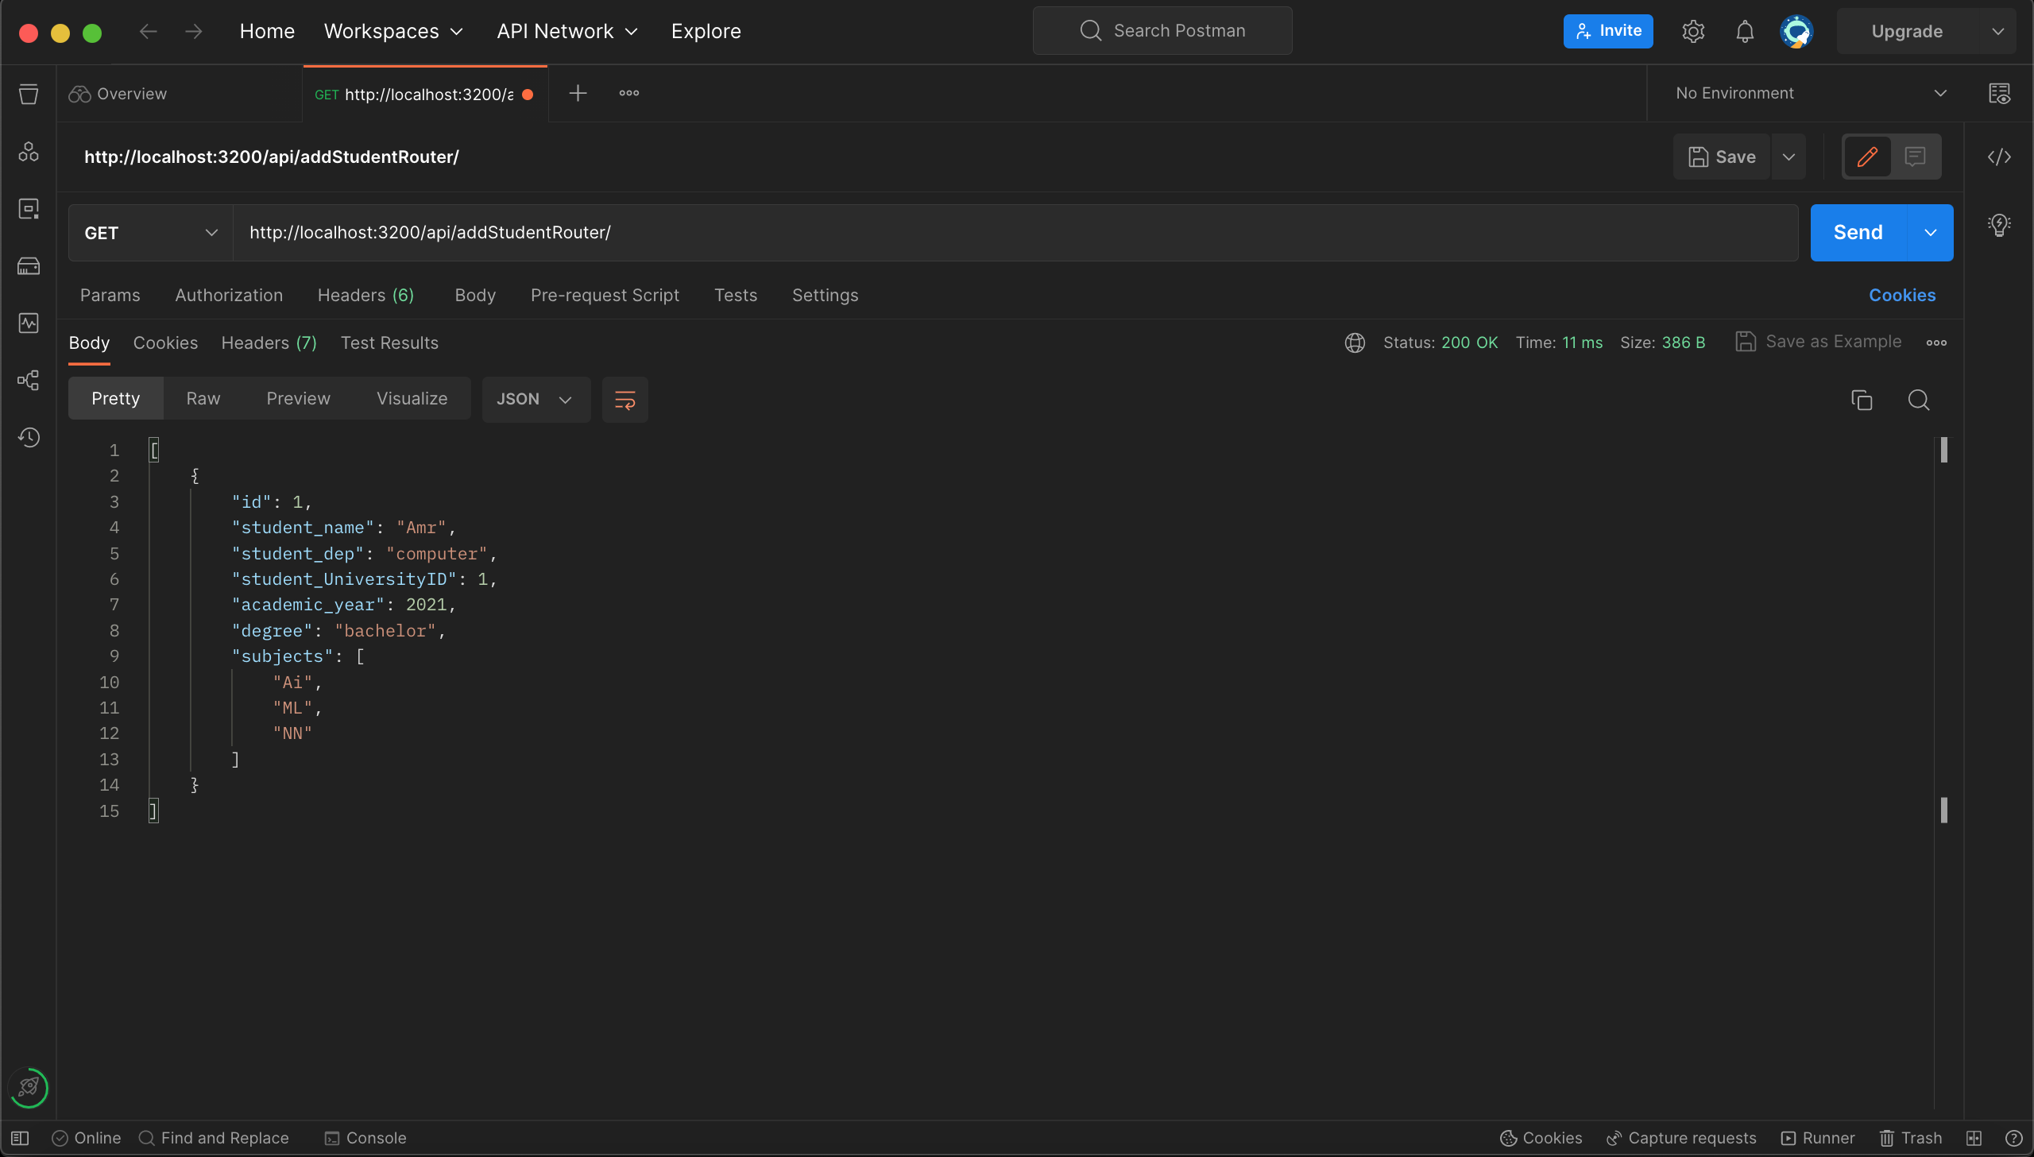The height and width of the screenshot is (1157, 2034).
Task: Click the Search Postman box
Action: click(x=1162, y=31)
